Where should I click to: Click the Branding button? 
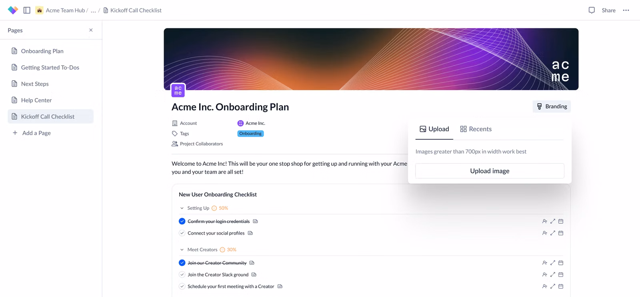coord(552,106)
